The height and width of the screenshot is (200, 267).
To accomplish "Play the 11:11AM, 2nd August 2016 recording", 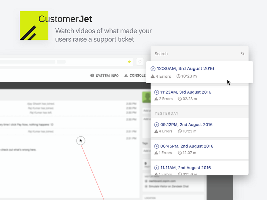I will 157,168.
